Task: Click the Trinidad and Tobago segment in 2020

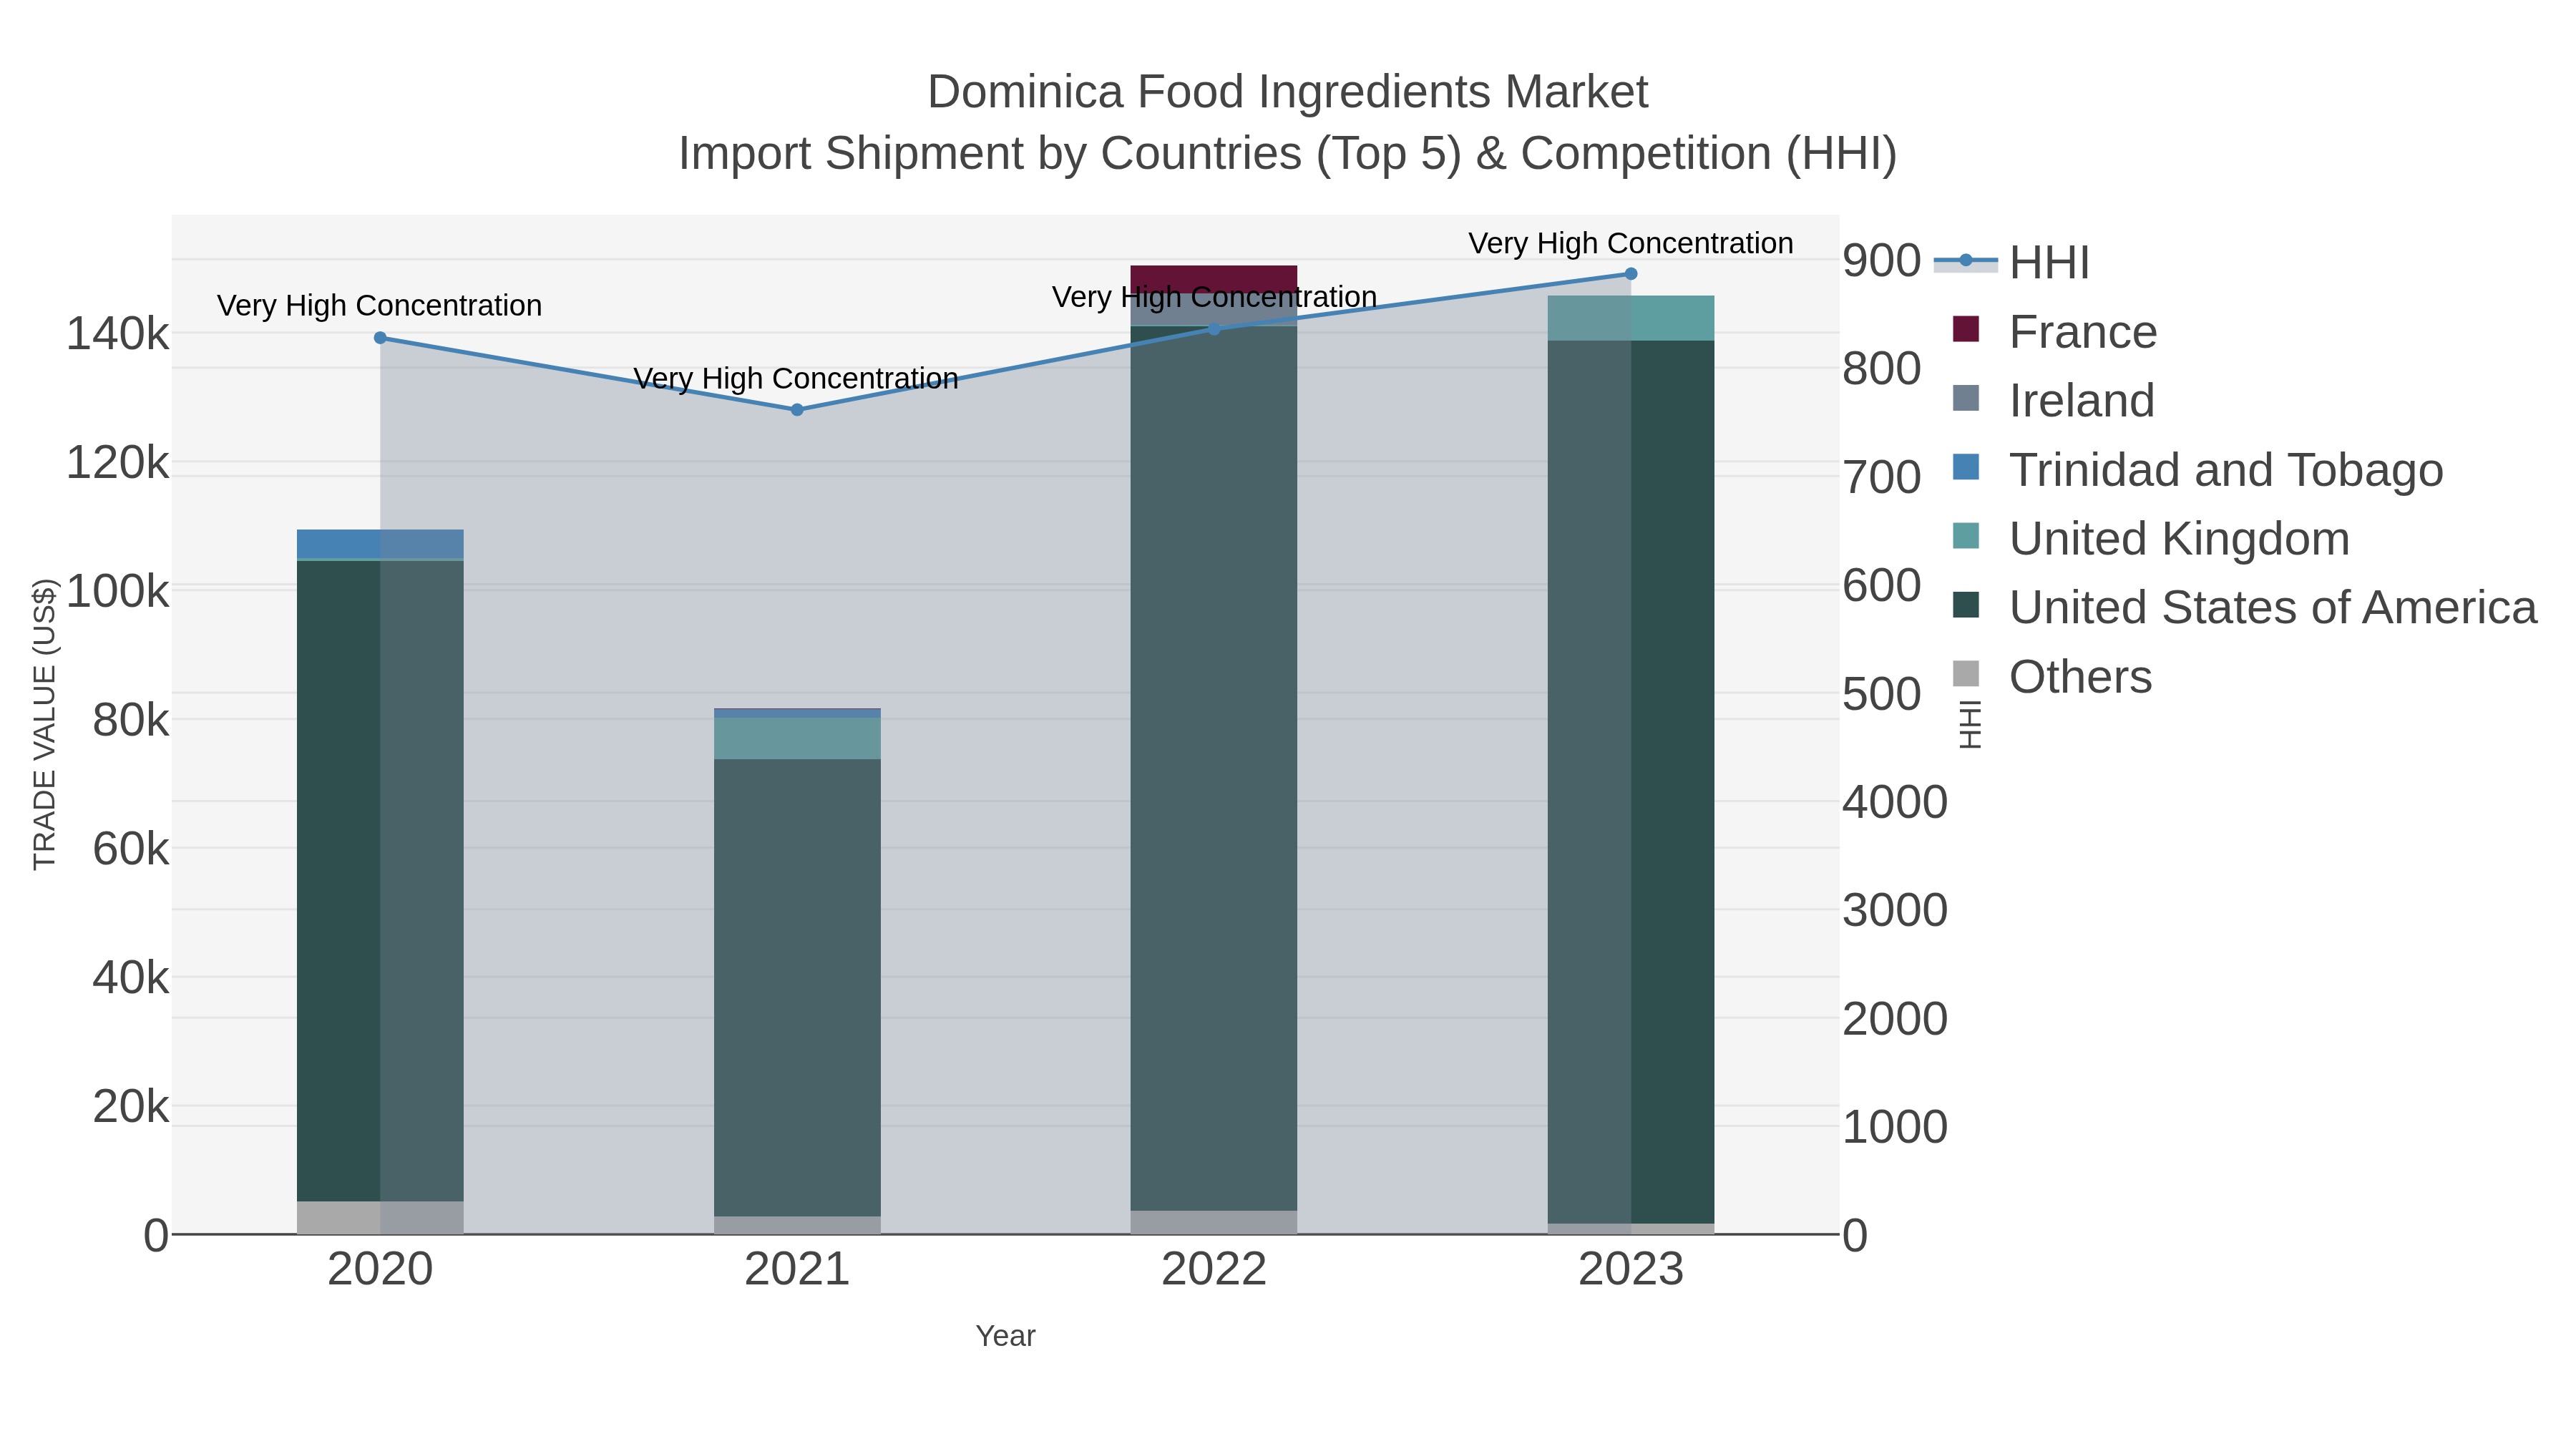Action: pyautogui.click(x=380, y=544)
